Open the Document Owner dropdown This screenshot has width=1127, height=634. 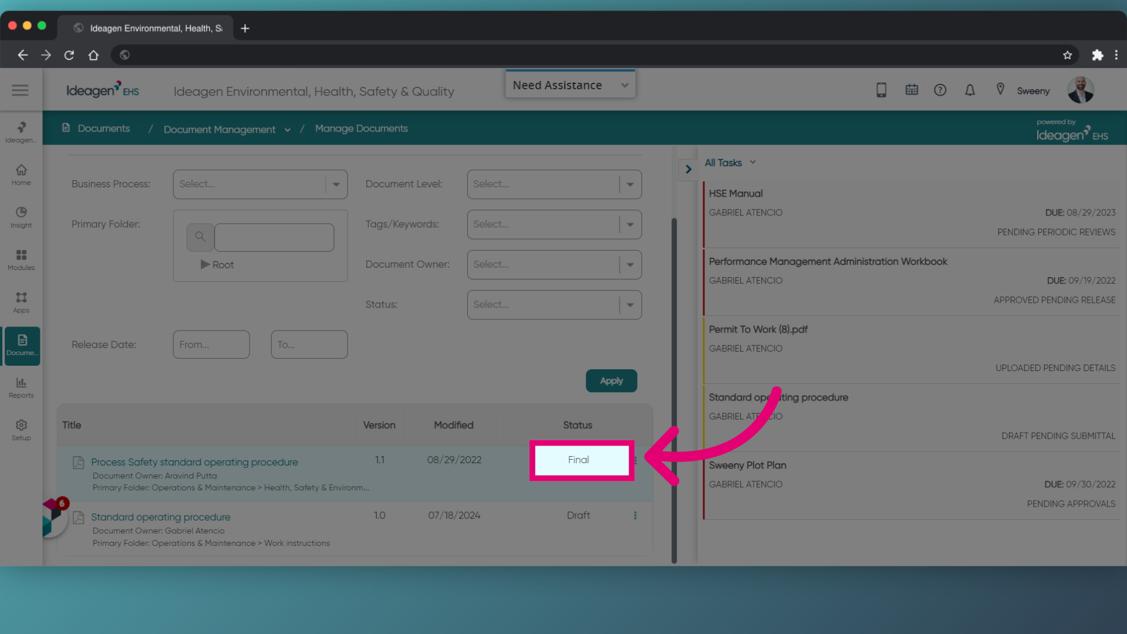[554, 265]
